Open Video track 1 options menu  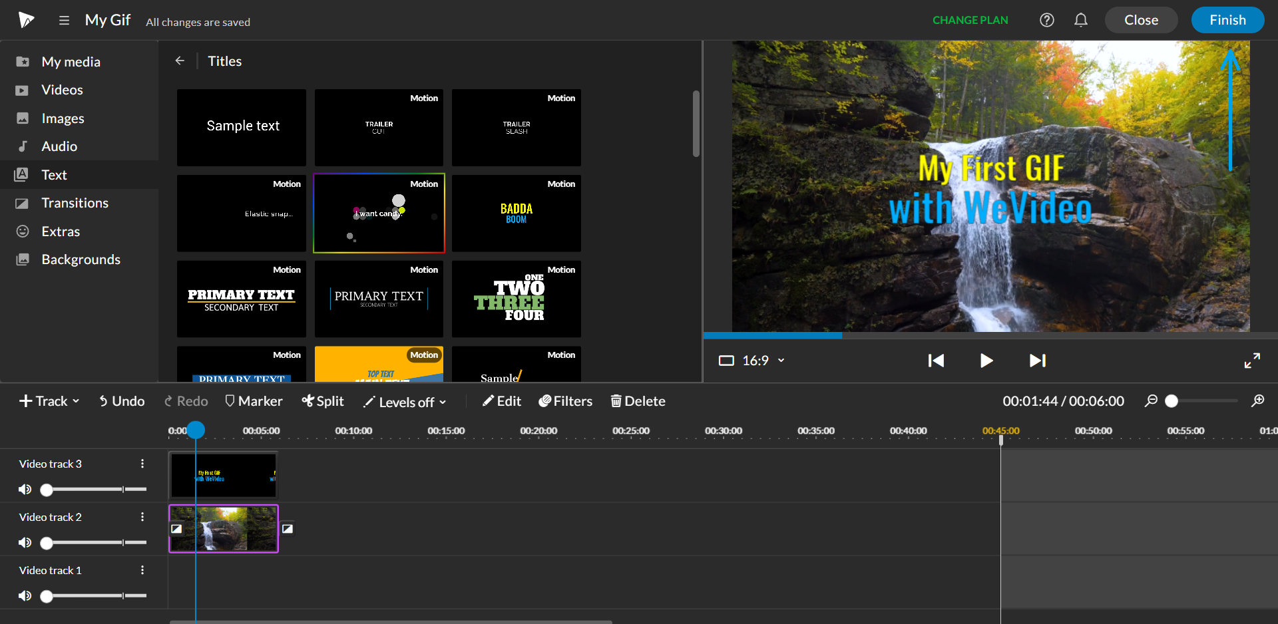tap(142, 570)
